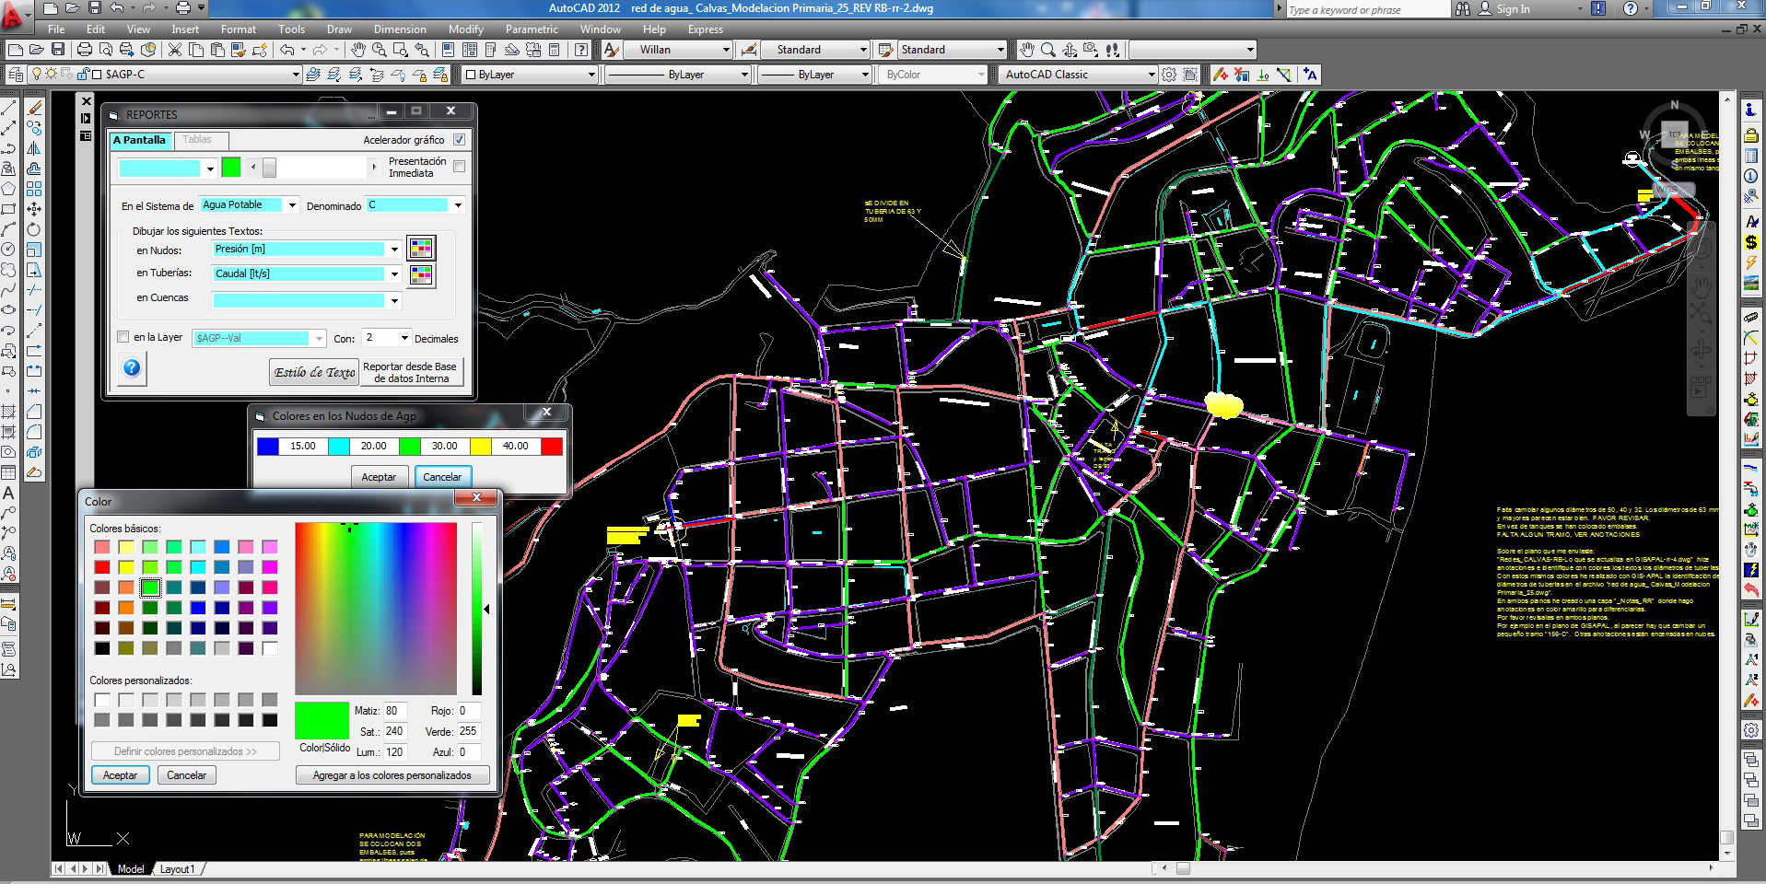This screenshot has height=884, width=1766.
Task: Open the Layer Properties Manager icon
Action: (x=16, y=75)
